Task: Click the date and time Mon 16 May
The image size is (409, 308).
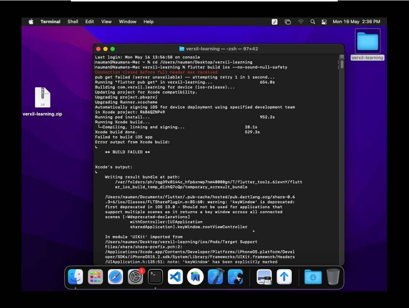Action: 356,22
